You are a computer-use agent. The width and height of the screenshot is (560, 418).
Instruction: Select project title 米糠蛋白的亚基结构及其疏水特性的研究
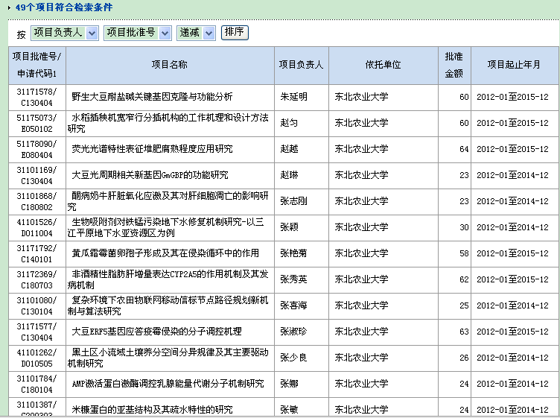tap(152, 410)
